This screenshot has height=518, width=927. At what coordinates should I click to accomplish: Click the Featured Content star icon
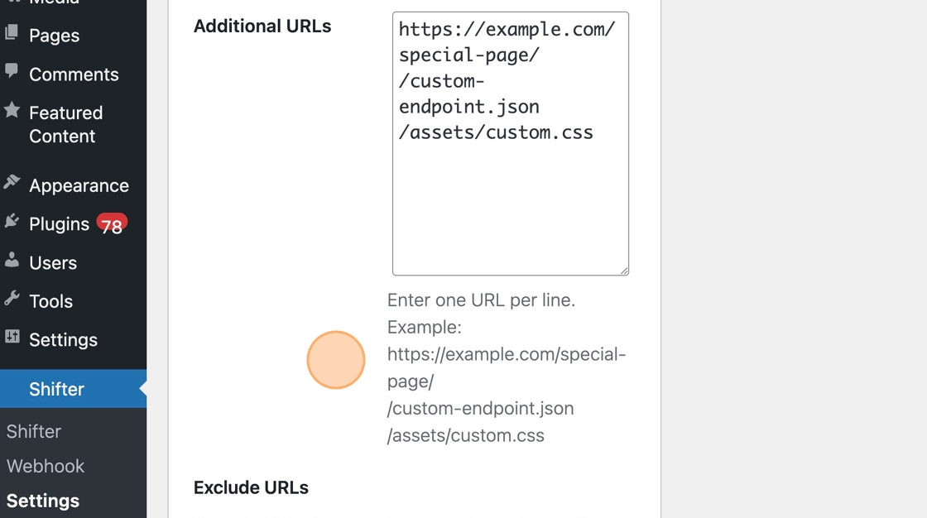[12, 110]
